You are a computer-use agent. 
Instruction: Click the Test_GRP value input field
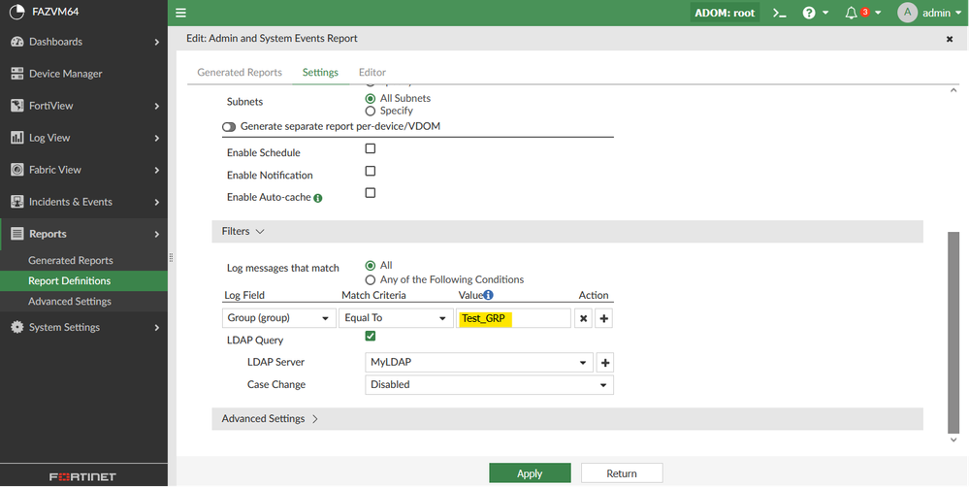click(513, 318)
